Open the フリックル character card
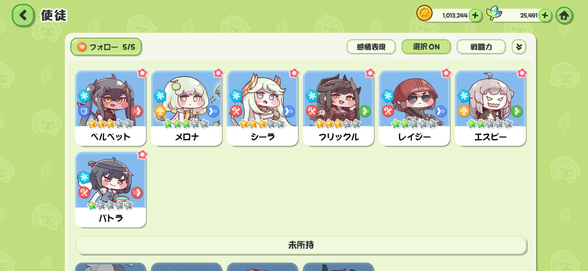This screenshot has width=588, height=271. click(x=338, y=108)
